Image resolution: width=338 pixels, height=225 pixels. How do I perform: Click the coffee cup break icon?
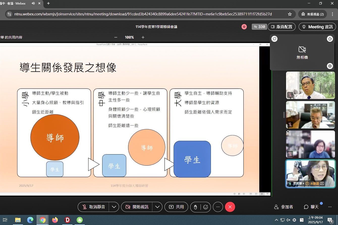[x=330, y=39]
